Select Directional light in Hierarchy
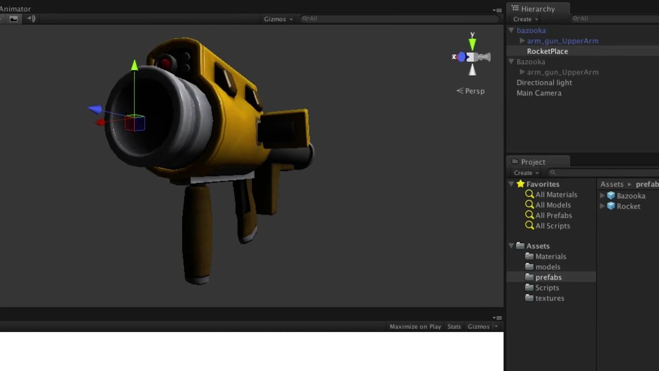The width and height of the screenshot is (659, 371). point(544,82)
